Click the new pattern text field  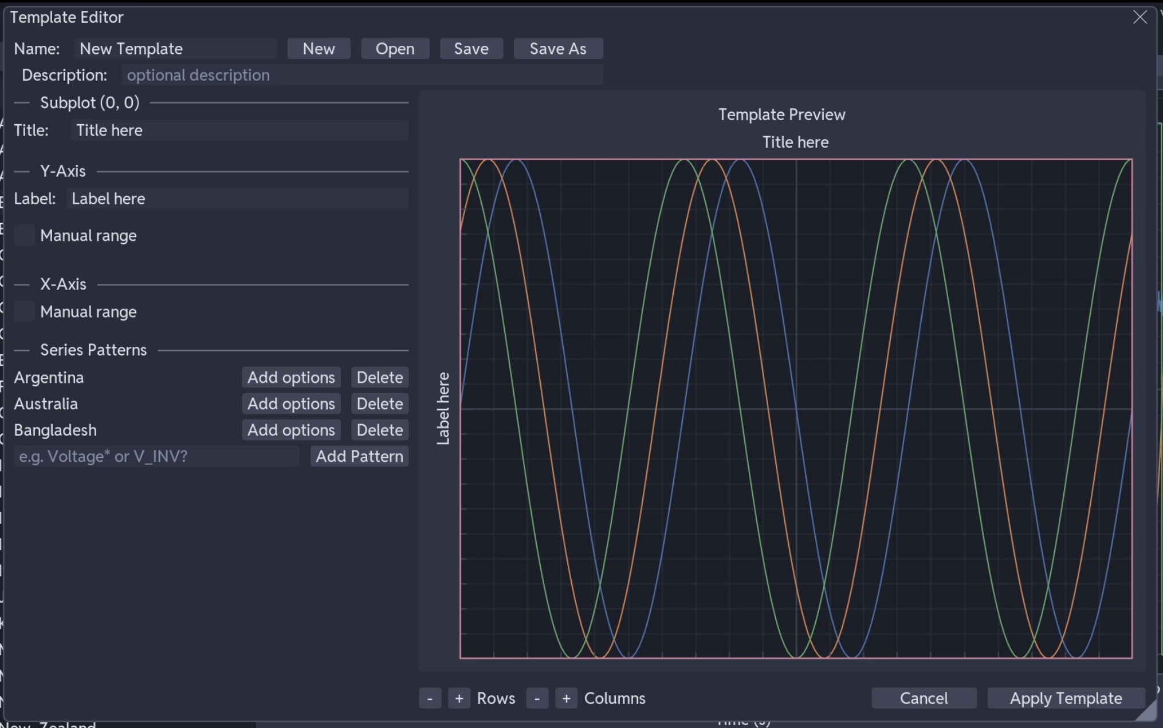pyautogui.click(x=156, y=456)
